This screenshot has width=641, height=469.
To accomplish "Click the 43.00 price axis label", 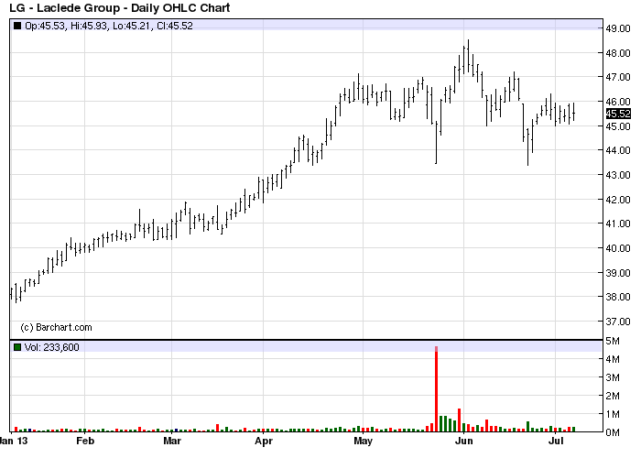I will pyautogui.click(x=618, y=175).
